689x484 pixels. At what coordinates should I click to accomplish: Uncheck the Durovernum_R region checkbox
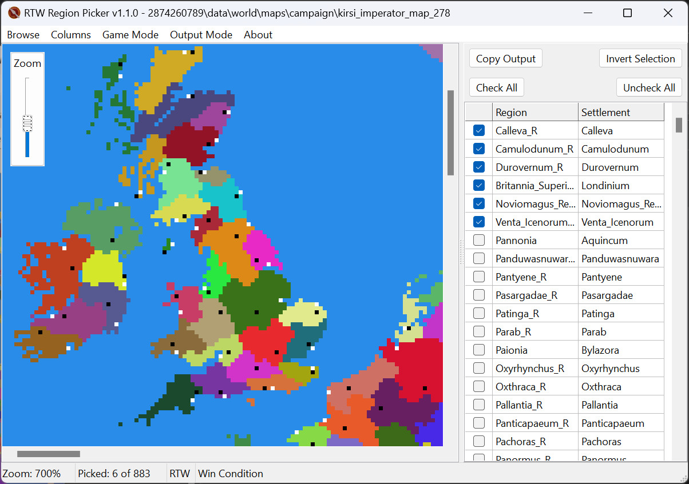pos(479,167)
